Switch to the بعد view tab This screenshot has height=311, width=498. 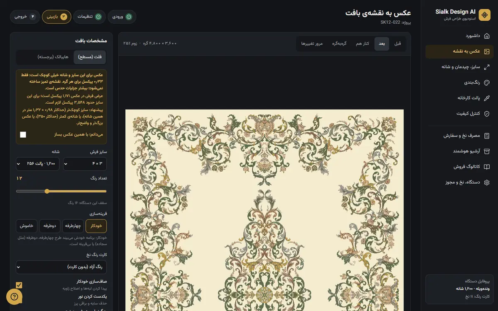pyautogui.click(x=382, y=44)
